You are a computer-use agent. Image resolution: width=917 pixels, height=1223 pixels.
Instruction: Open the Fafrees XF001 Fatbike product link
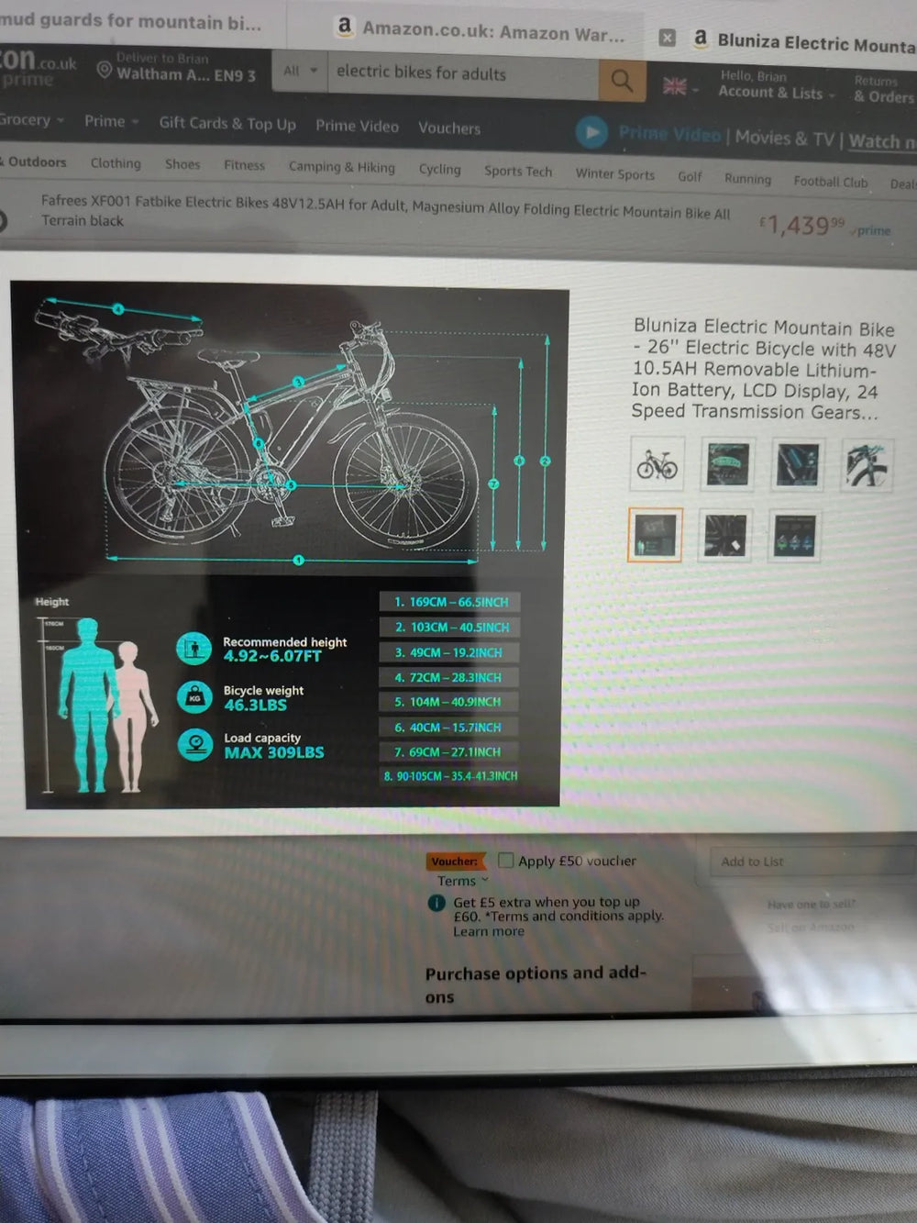pos(385,210)
